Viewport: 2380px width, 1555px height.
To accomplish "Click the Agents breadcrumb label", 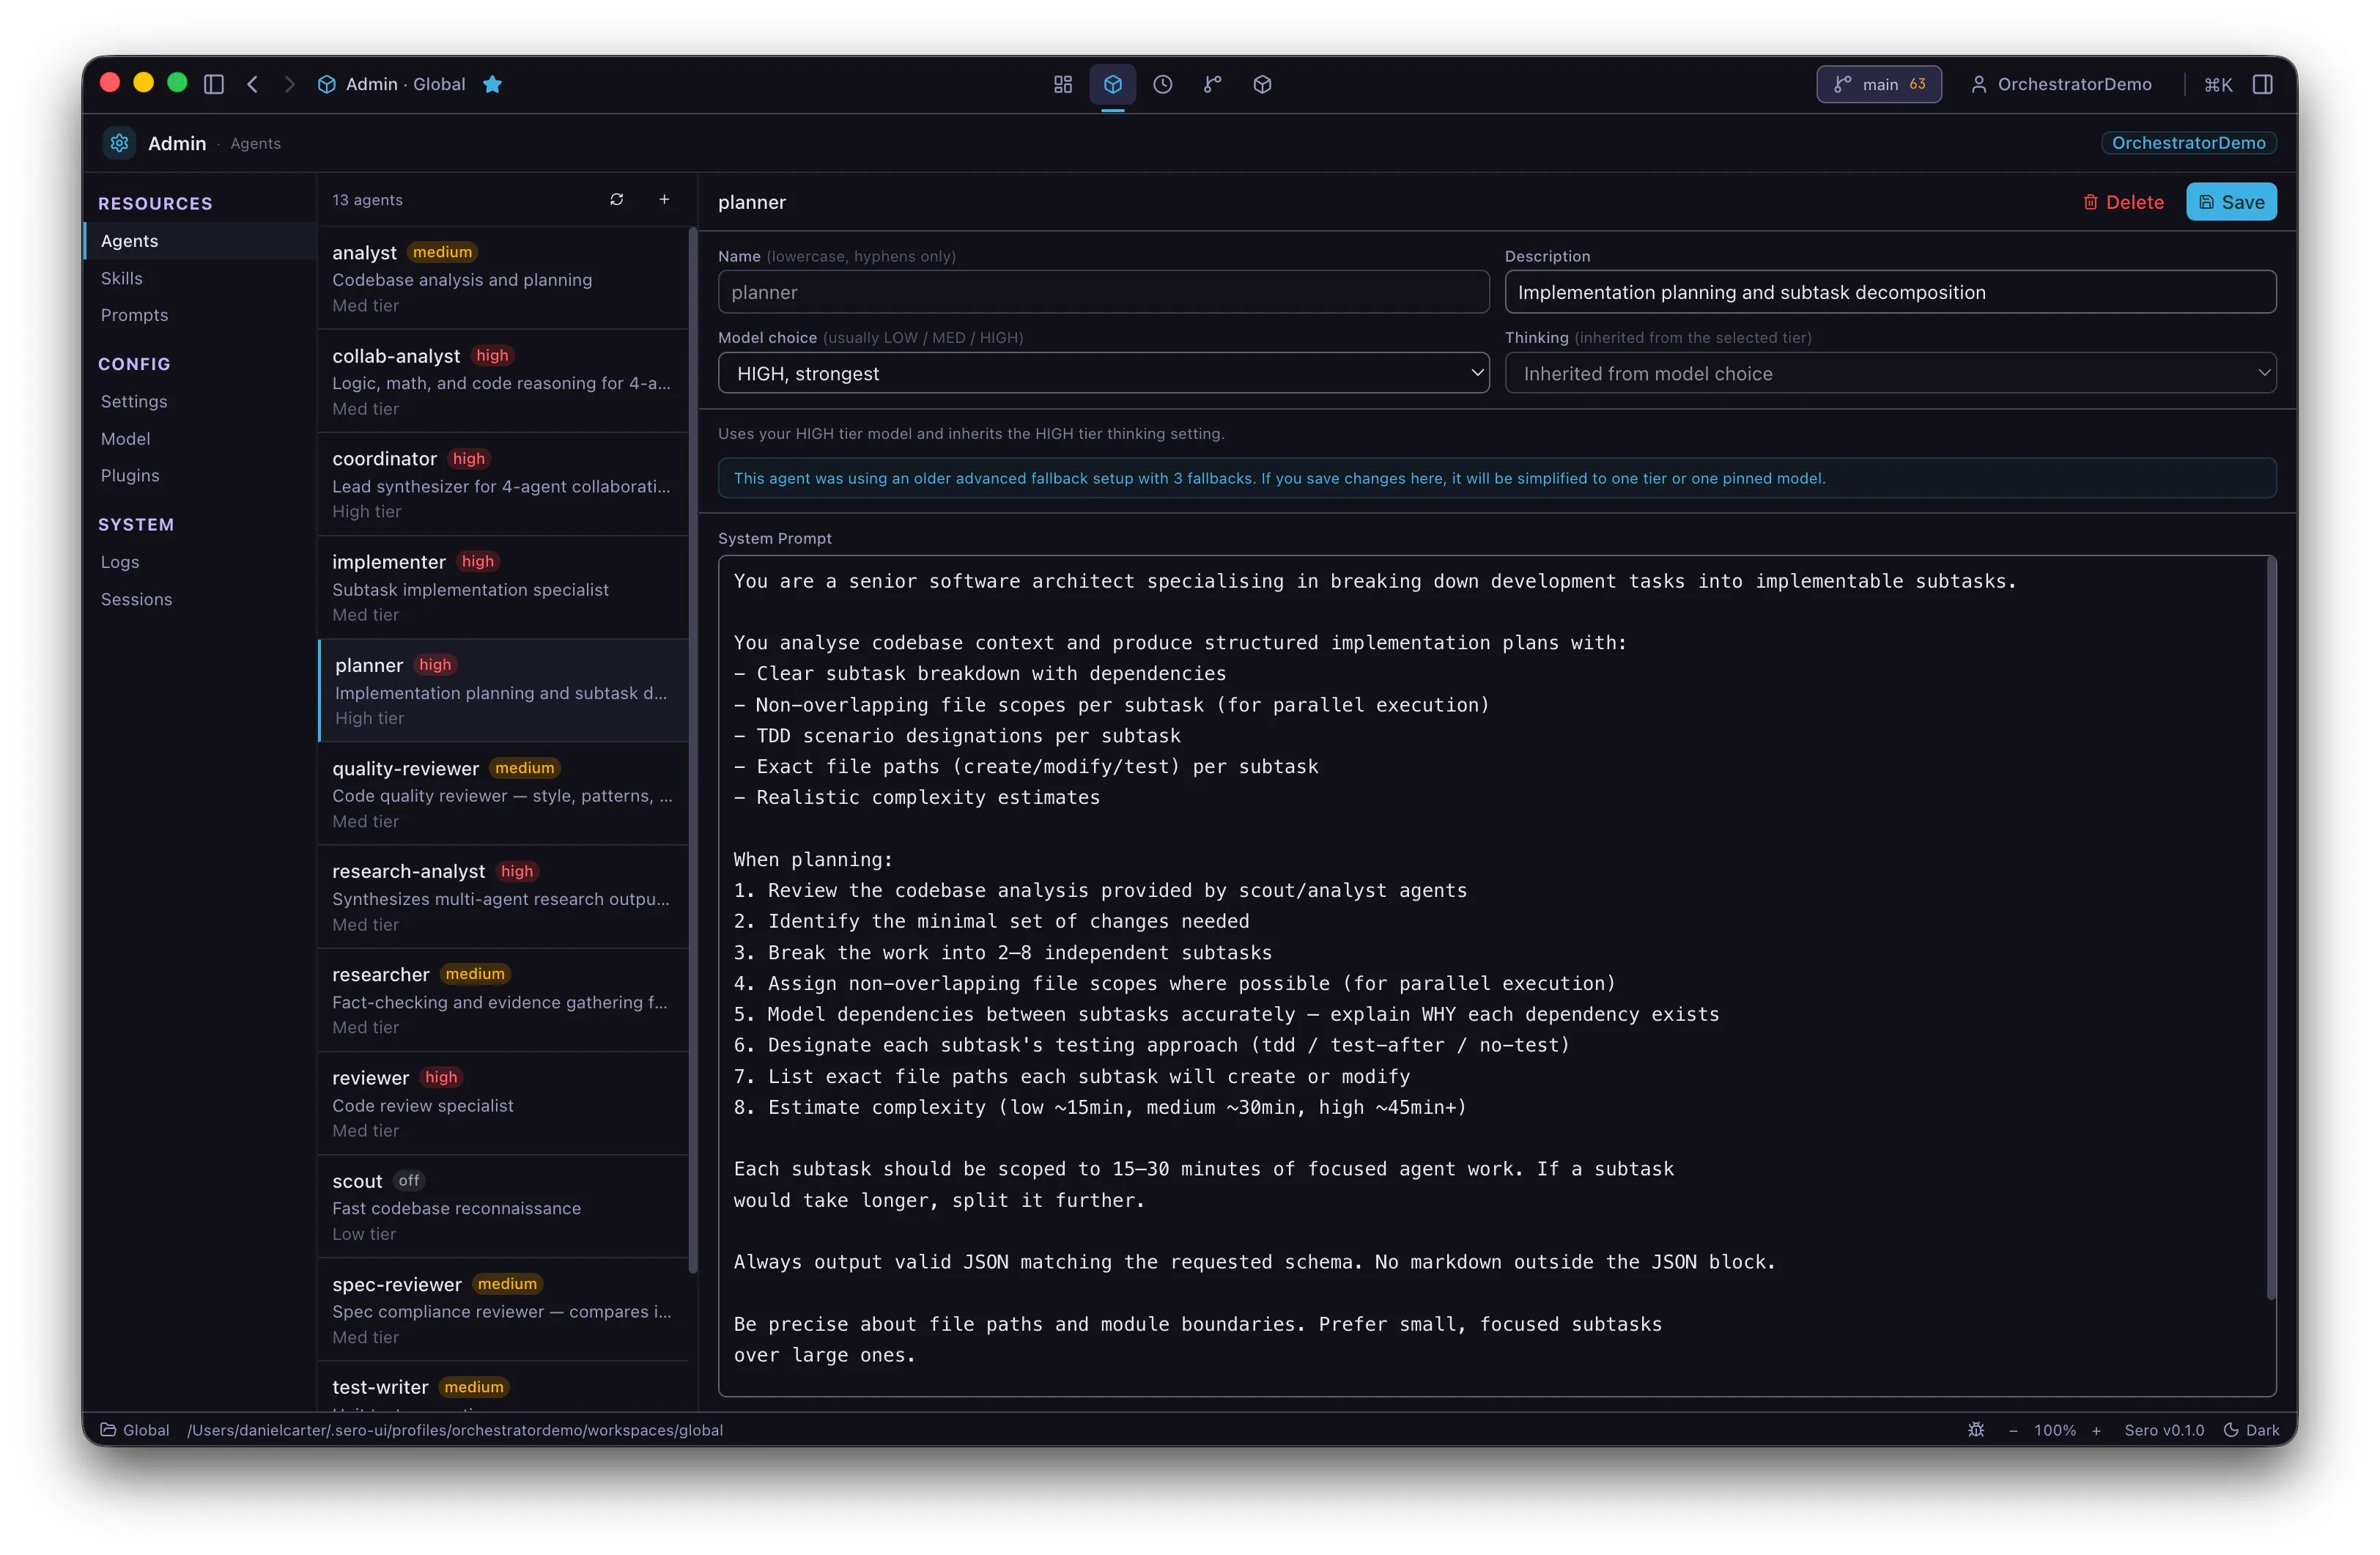I will pos(255,144).
